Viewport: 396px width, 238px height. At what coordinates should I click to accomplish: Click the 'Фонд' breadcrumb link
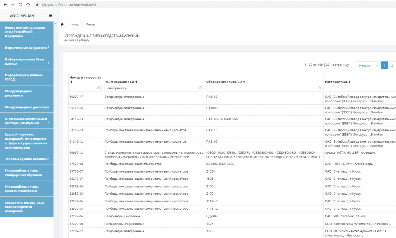click(74, 25)
